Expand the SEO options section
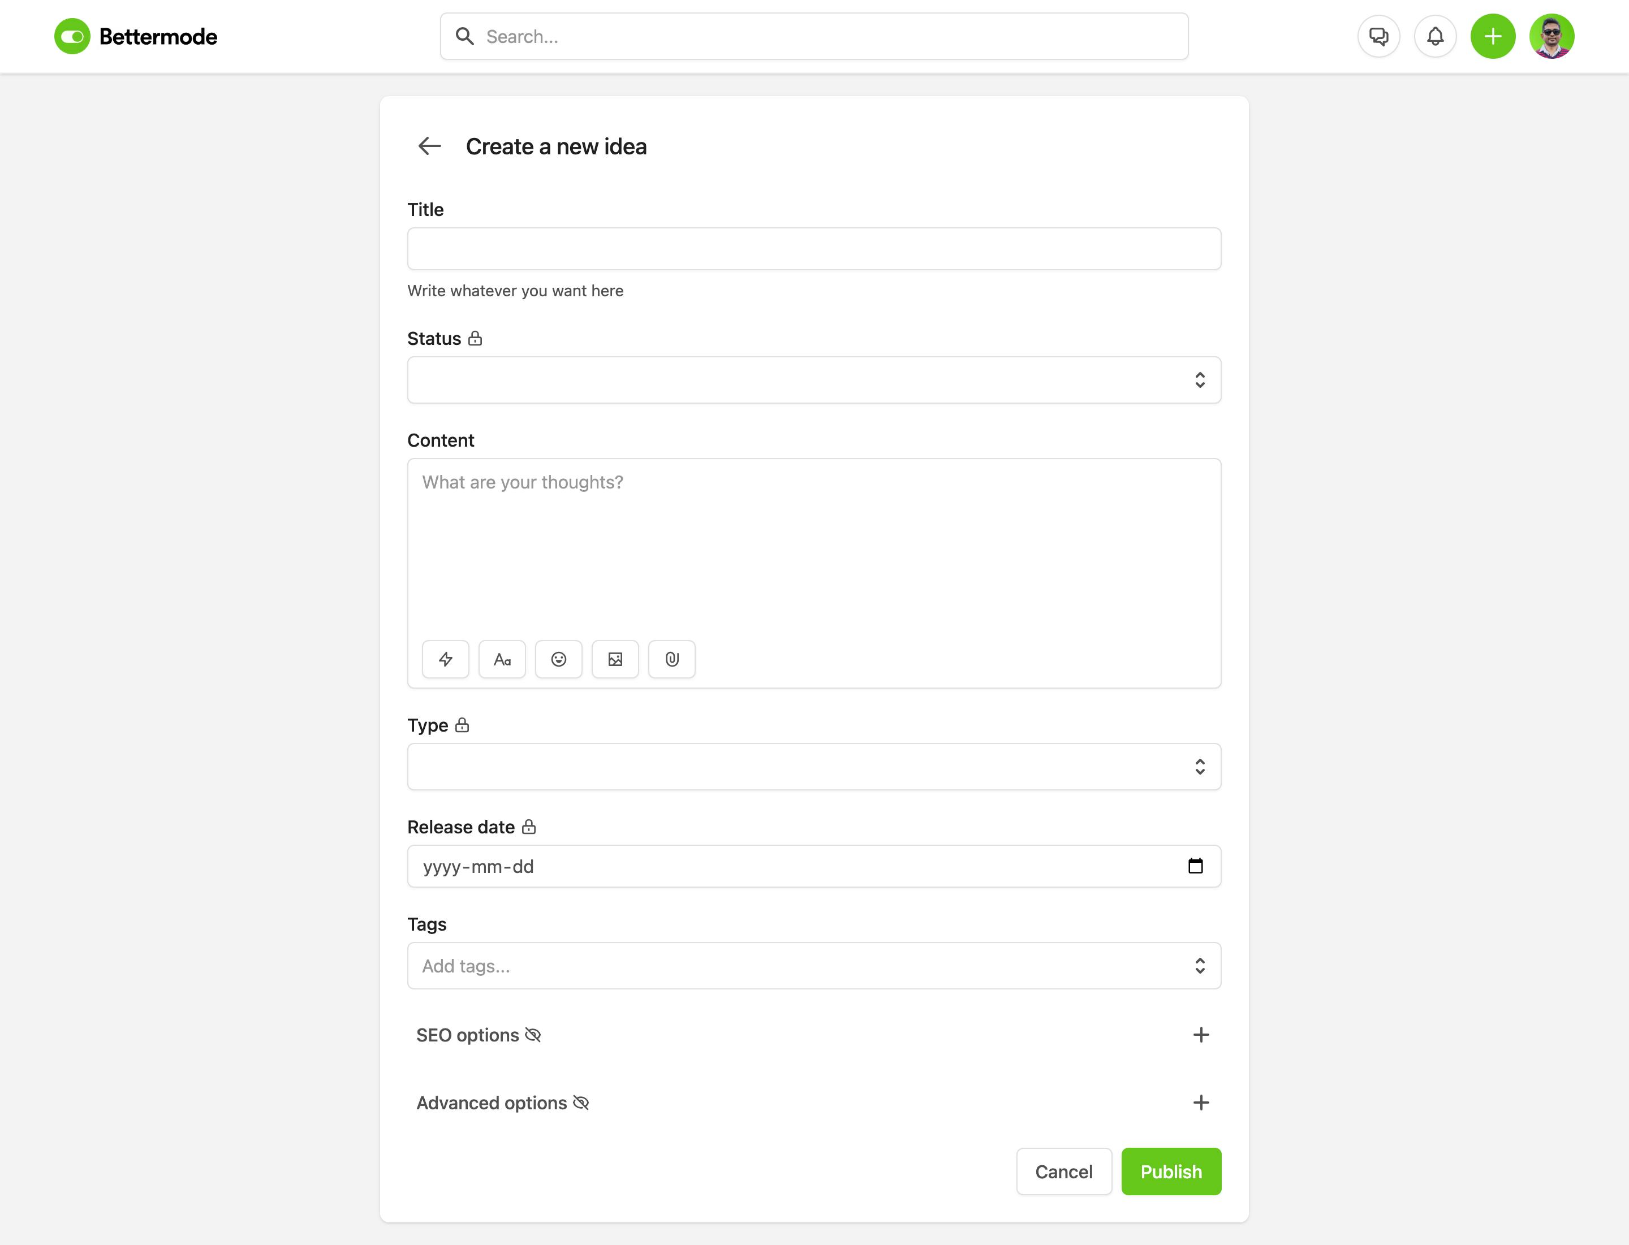The image size is (1629, 1245). pyautogui.click(x=1200, y=1035)
